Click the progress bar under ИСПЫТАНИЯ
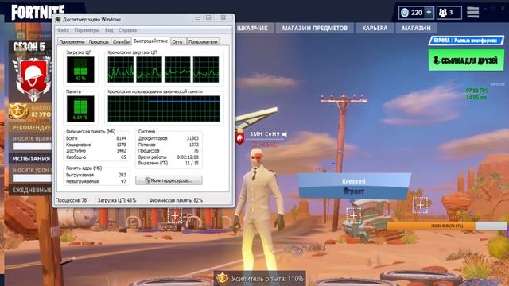Image resolution: width=509 pixels, height=286 pixels. click(x=32, y=178)
